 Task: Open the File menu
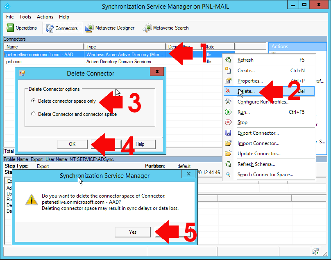10,17
